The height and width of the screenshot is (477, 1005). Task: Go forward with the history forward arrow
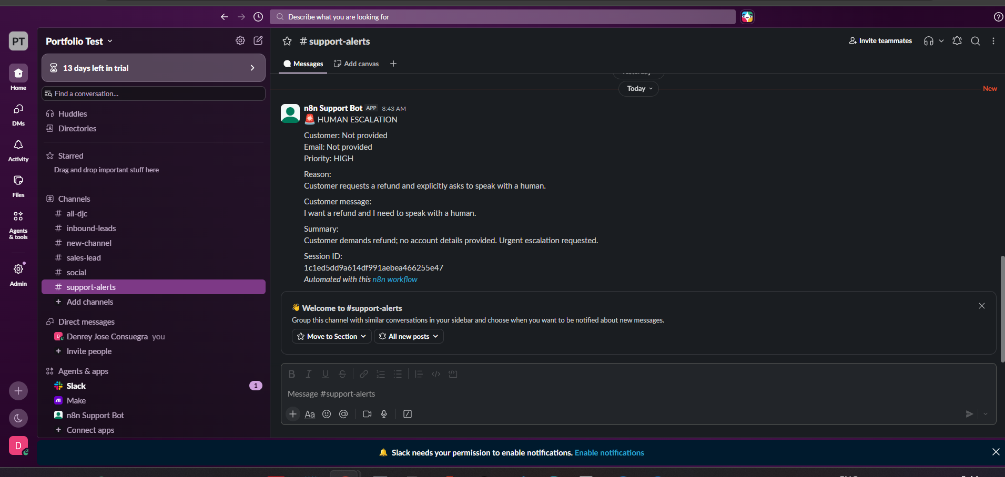tap(241, 17)
